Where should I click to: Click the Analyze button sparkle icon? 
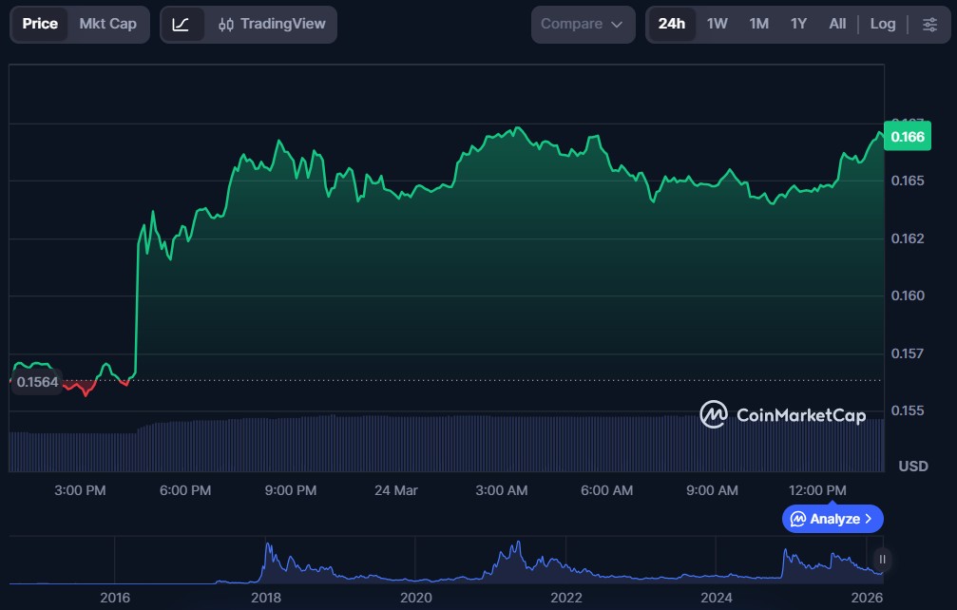point(798,519)
